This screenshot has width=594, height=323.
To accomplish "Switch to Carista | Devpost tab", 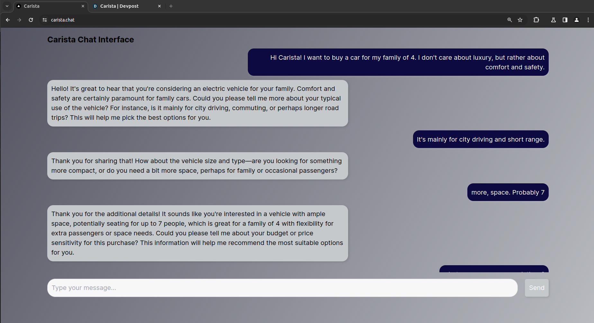I will click(x=127, y=6).
